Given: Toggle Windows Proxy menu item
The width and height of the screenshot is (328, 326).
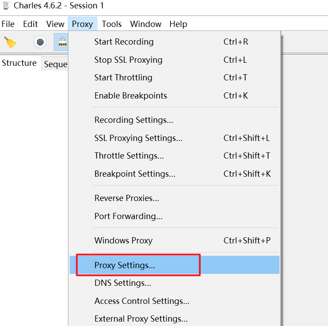Looking at the screenshot, I should point(175,240).
